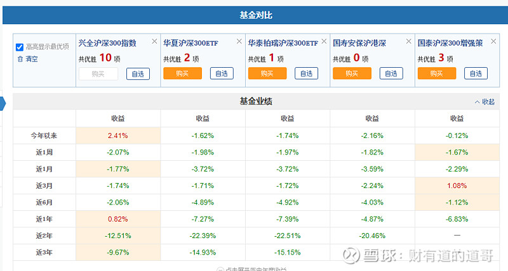Screen dimensions: 508x271
Task: Click the greyed 购买 under 兴全沪深300指数
Action: click(x=98, y=74)
